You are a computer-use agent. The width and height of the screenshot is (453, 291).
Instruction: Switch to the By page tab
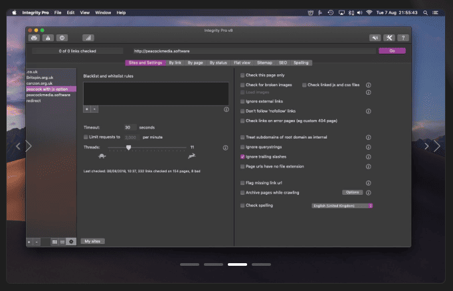click(195, 63)
